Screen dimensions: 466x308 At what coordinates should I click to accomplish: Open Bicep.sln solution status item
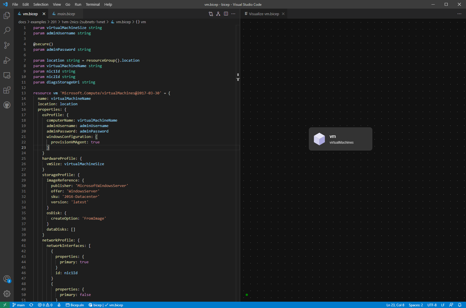coord(75,305)
